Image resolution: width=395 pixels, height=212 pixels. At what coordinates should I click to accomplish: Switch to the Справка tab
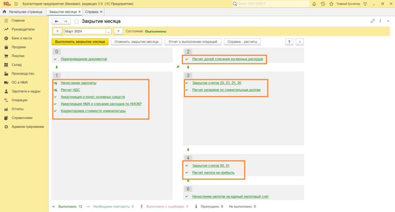tap(92, 12)
